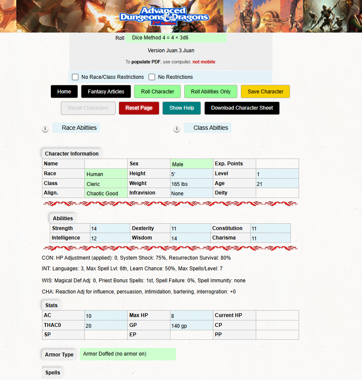
Task: Click the INT Languages summary line
Action: point(132,269)
